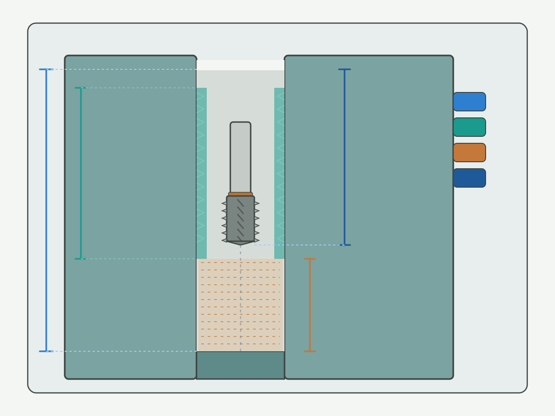Select the light blue legend tab
This screenshot has width=555, height=416.
tap(469, 102)
